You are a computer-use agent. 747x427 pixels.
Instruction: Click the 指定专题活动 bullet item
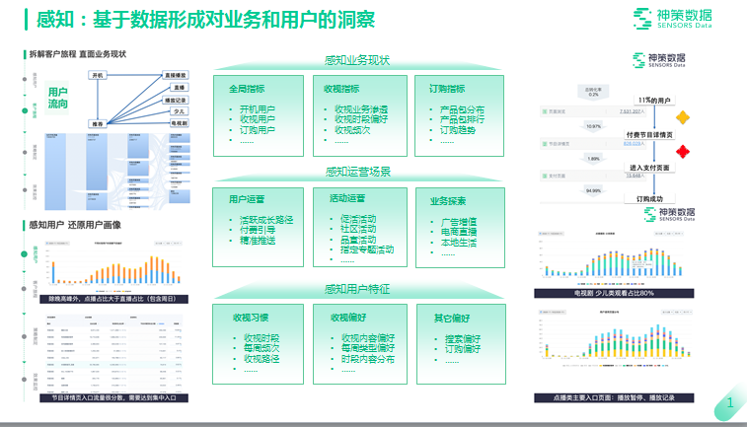(367, 249)
